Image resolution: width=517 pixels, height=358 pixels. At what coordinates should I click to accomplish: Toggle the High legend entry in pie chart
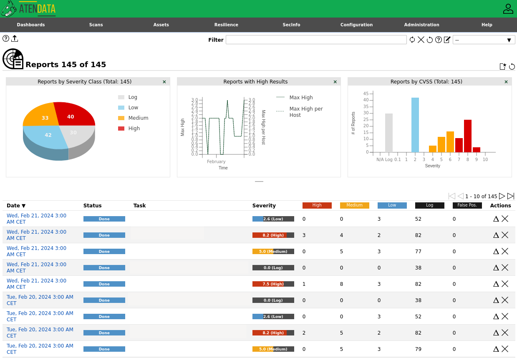[x=134, y=129]
